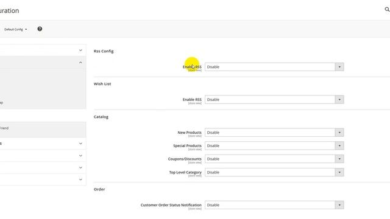Click 'Customer Order Status Notification' label
This screenshot has height=219, width=390.
171,205
